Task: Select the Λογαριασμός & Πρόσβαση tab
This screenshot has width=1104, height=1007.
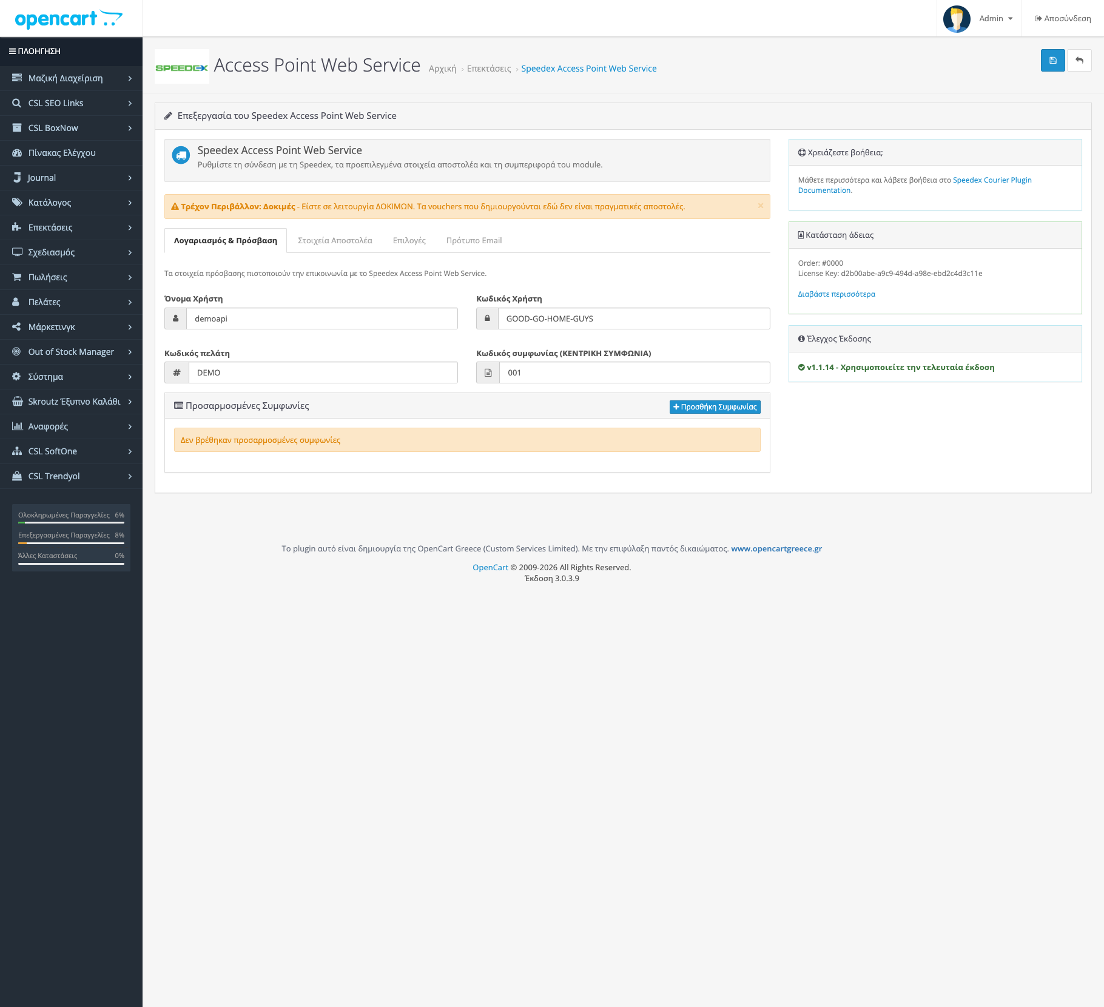Action: (226, 241)
